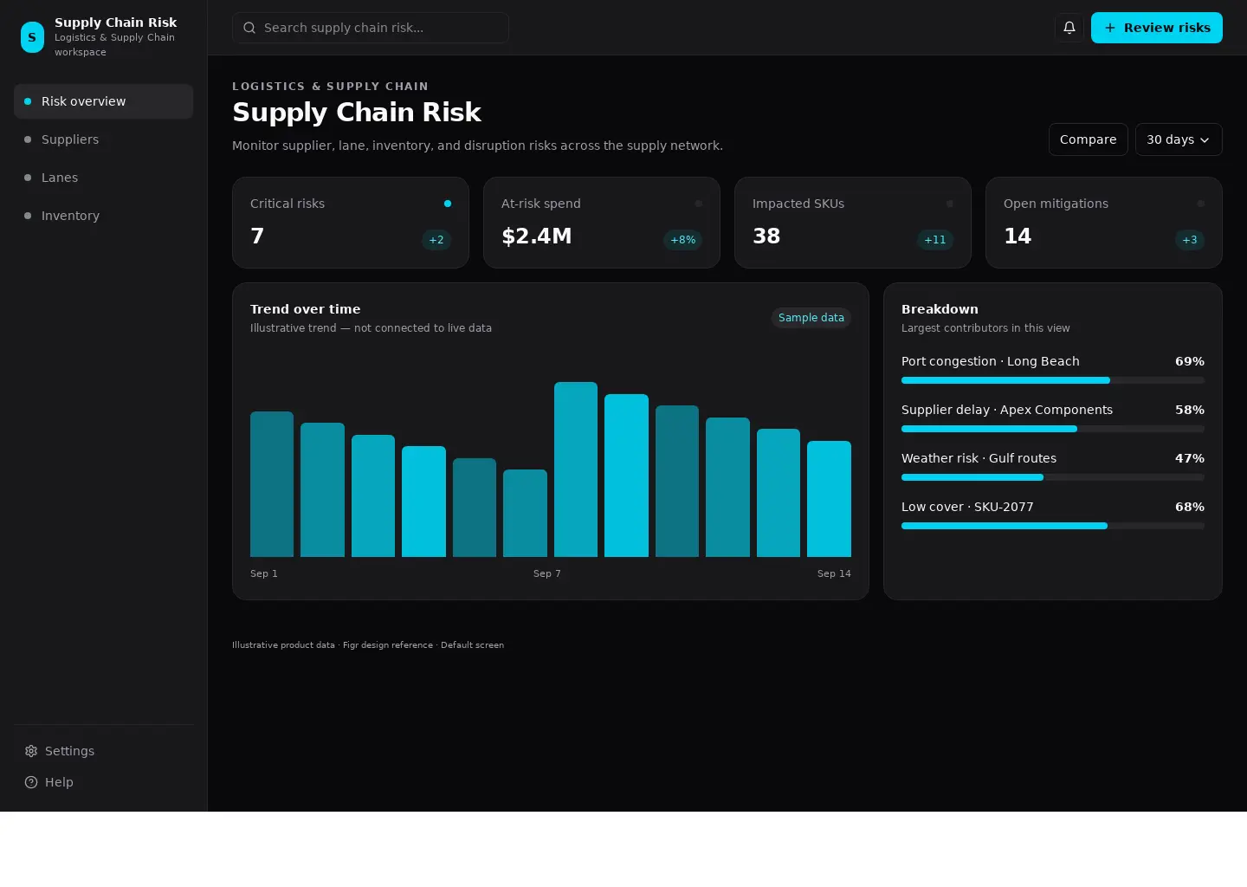Click the +2 change badge on Critical risks
The height and width of the screenshot is (887, 1247).
tap(436, 240)
